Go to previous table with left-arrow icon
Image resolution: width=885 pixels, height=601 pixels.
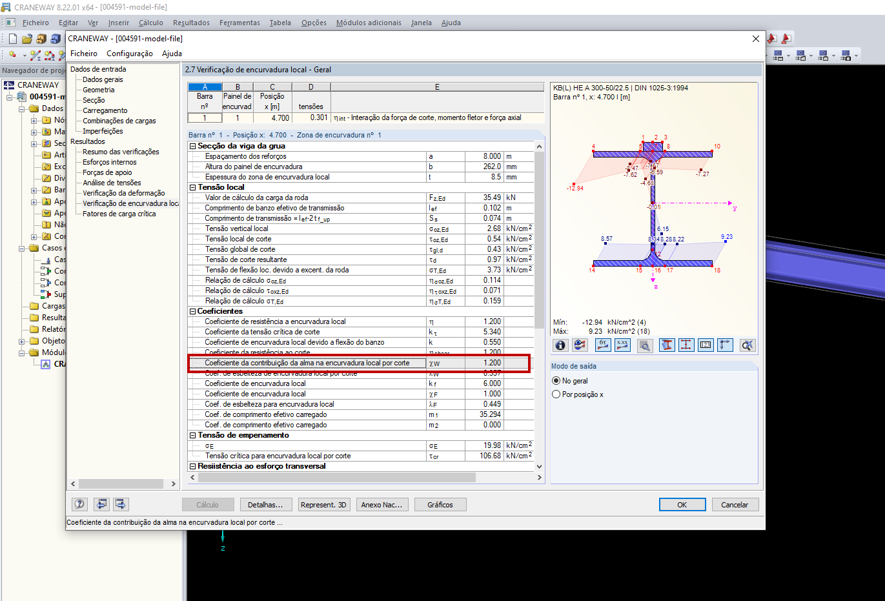tap(101, 504)
